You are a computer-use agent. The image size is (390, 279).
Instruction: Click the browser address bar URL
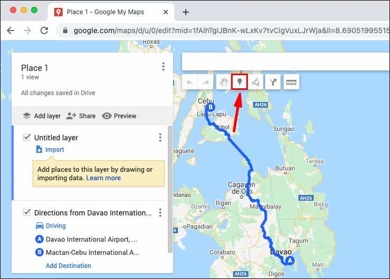(231, 30)
